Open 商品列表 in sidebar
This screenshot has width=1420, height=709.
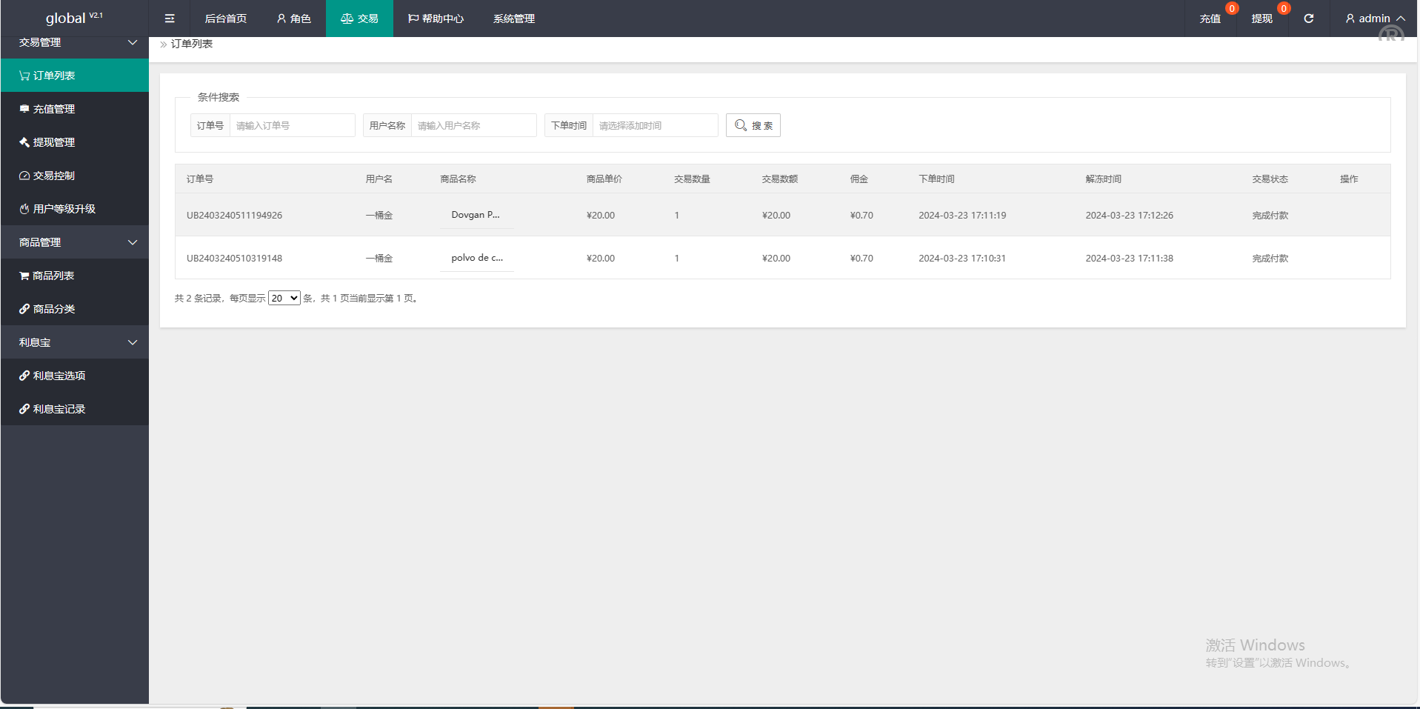(53, 276)
